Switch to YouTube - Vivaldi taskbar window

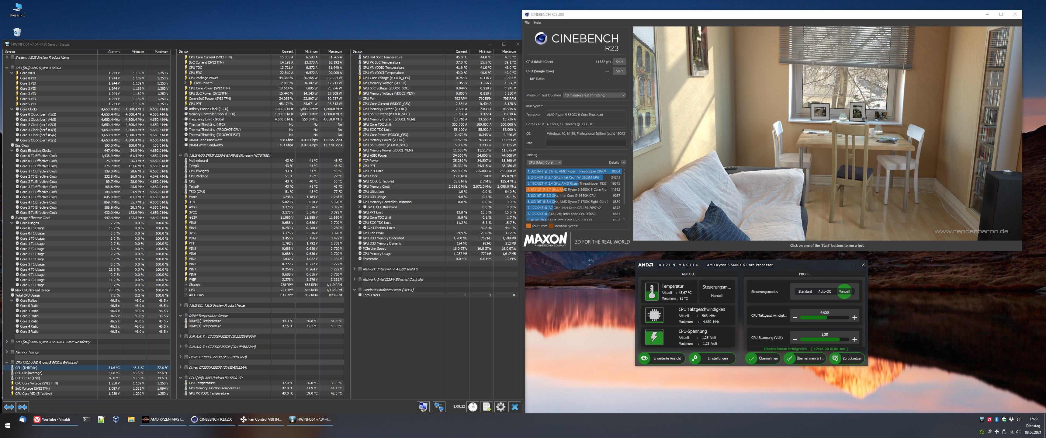point(55,419)
